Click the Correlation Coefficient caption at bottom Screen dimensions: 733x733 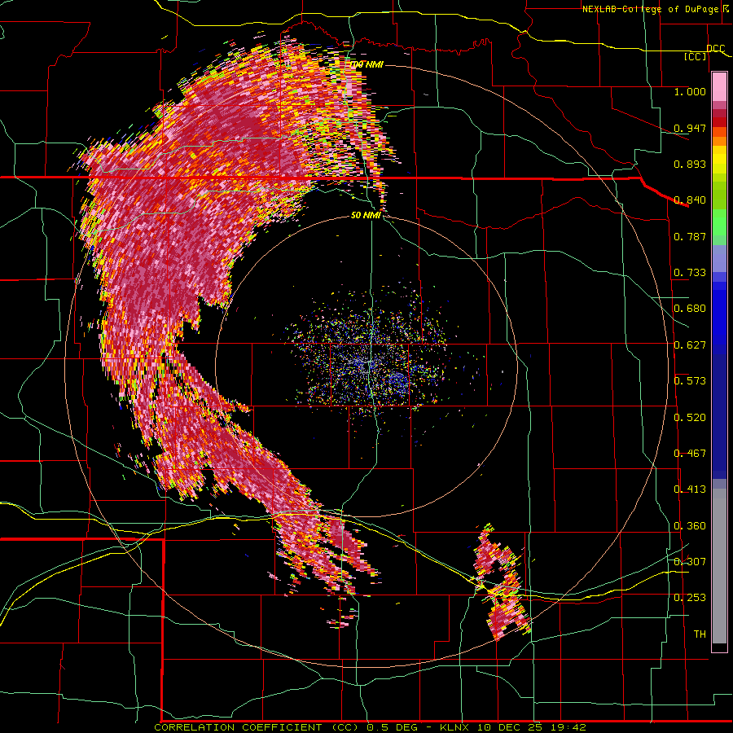[370, 727]
